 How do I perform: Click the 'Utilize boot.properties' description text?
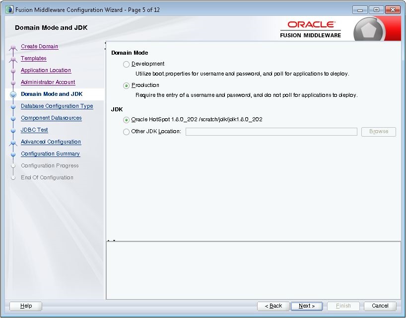pyautogui.click(x=242, y=74)
